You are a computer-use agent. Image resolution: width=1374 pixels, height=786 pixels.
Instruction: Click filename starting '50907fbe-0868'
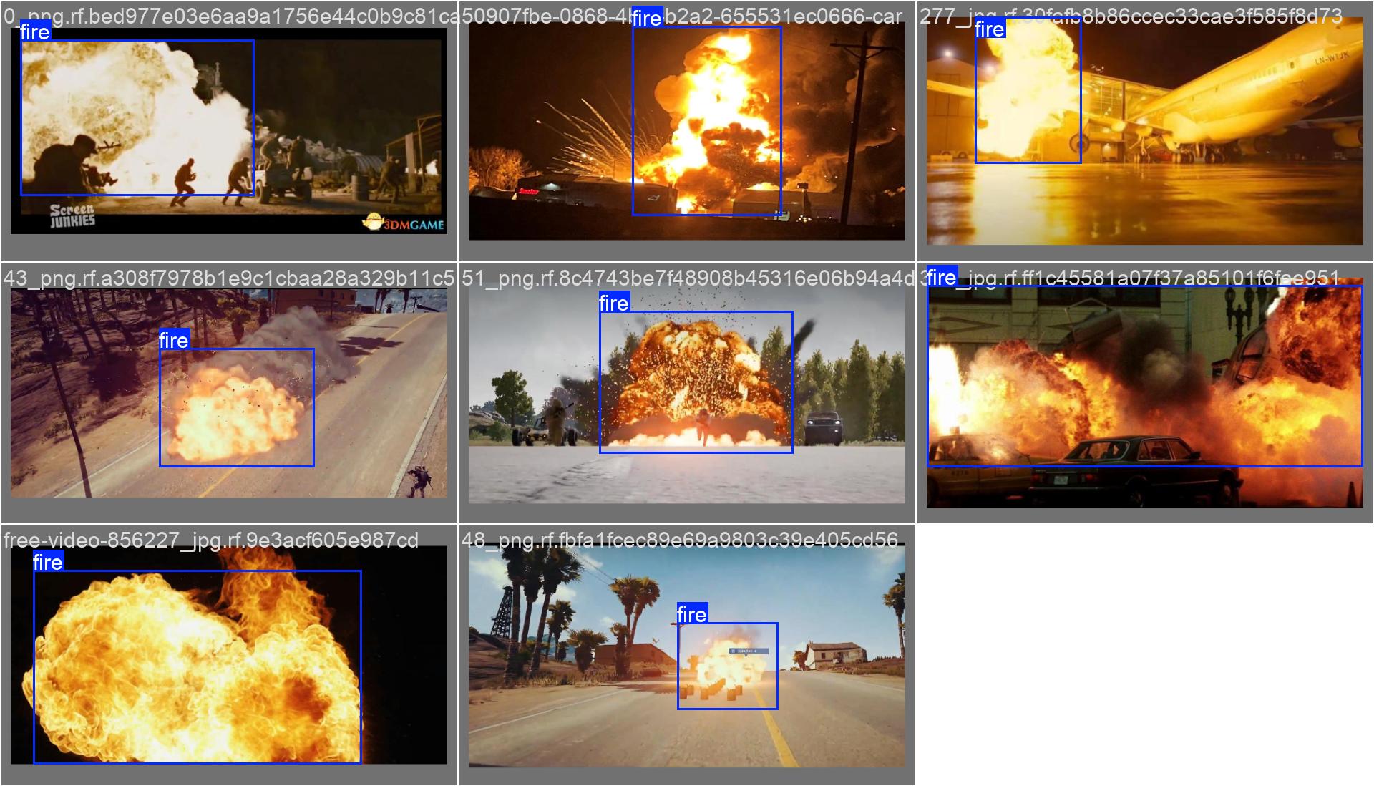[x=681, y=16]
